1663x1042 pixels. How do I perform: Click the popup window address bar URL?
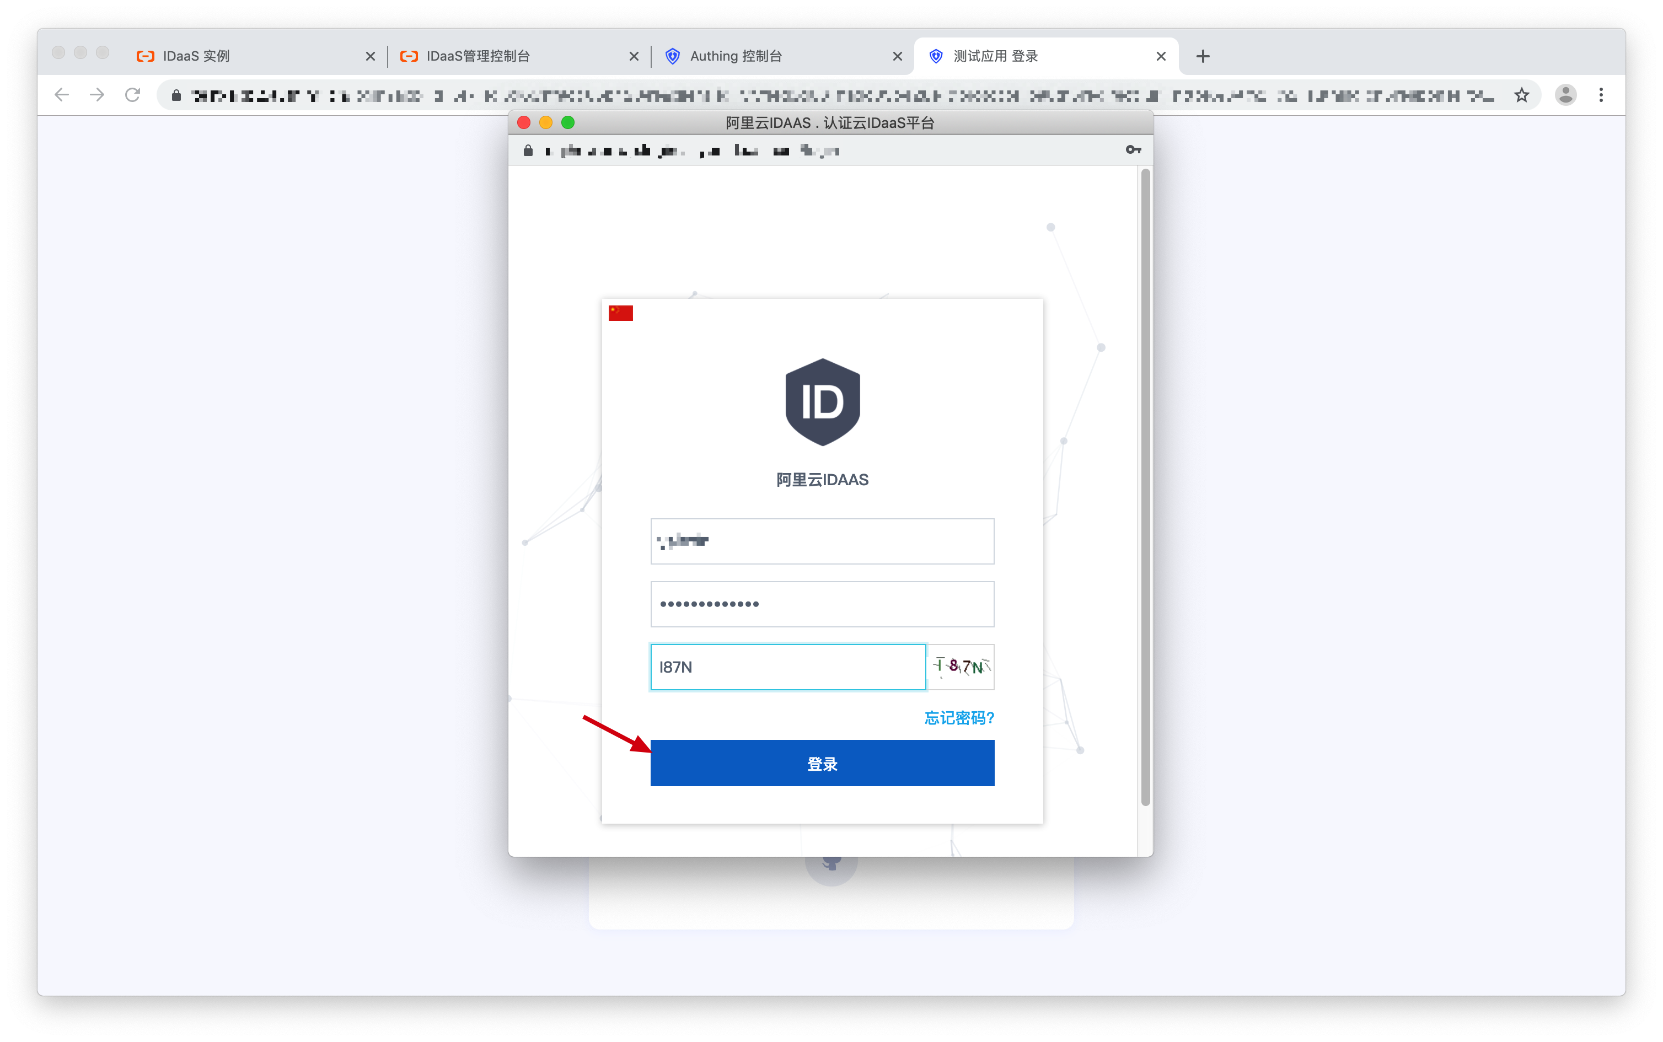692,150
